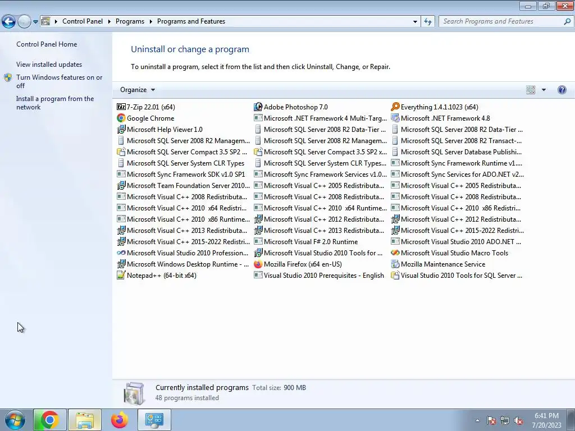Click the Control Panel breadcrumb
The width and height of the screenshot is (575, 431).
(83, 21)
